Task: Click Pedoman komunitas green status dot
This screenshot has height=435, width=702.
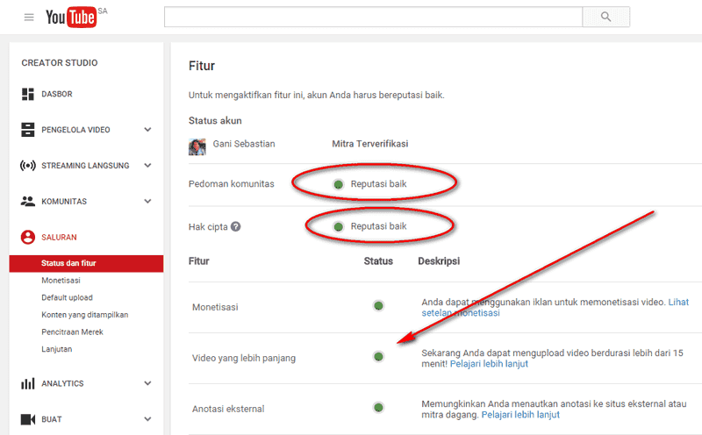Action: (x=339, y=184)
